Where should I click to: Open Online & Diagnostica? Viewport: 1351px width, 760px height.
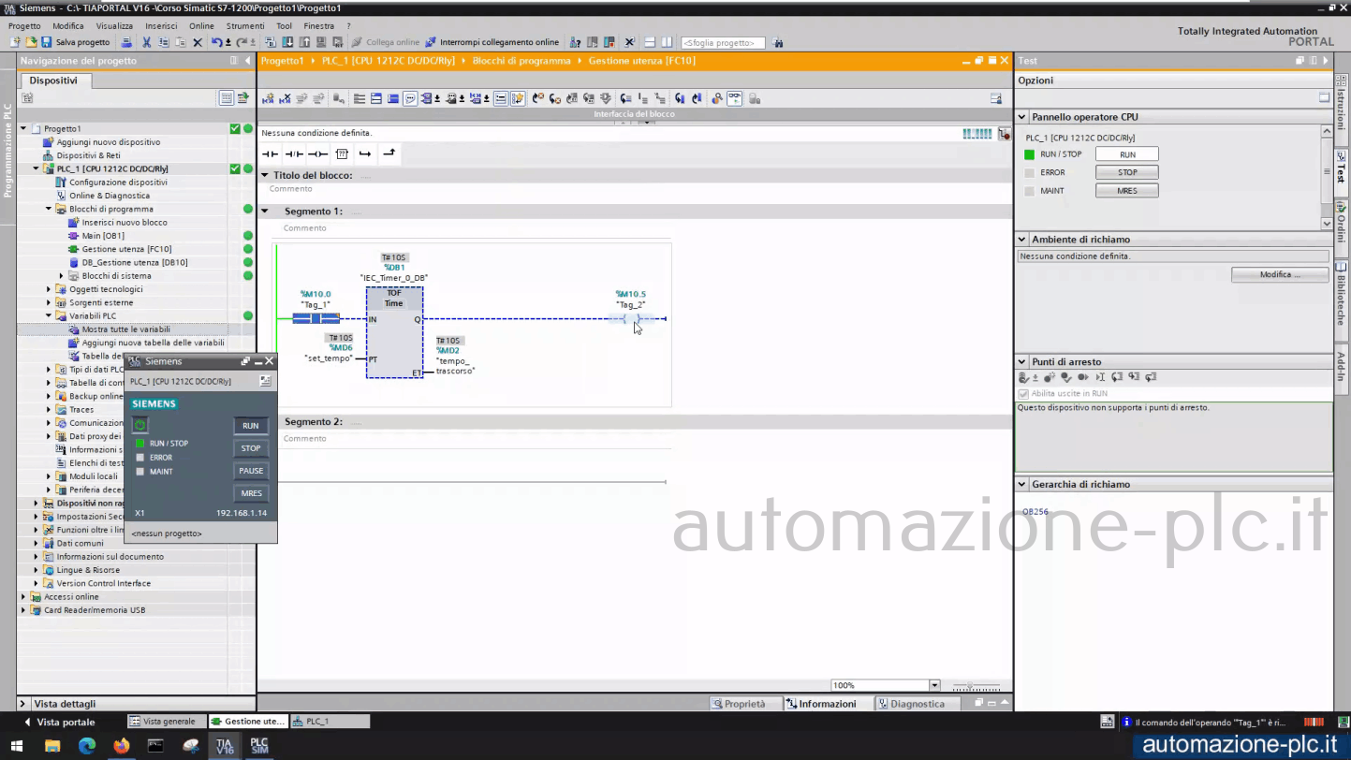tap(110, 196)
